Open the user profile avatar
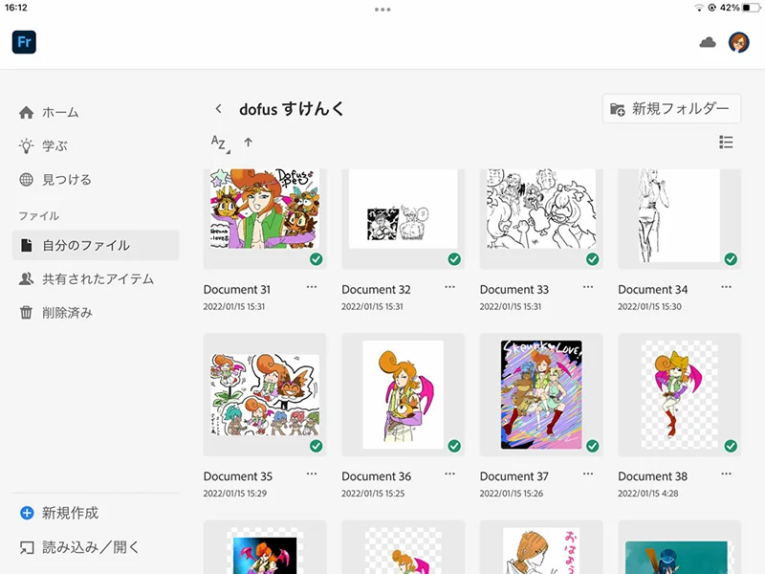Image resolution: width=765 pixels, height=574 pixels. [x=738, y=42]
